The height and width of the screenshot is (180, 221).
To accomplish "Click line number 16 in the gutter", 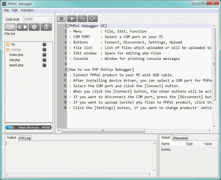I will (x=65, y=108).
